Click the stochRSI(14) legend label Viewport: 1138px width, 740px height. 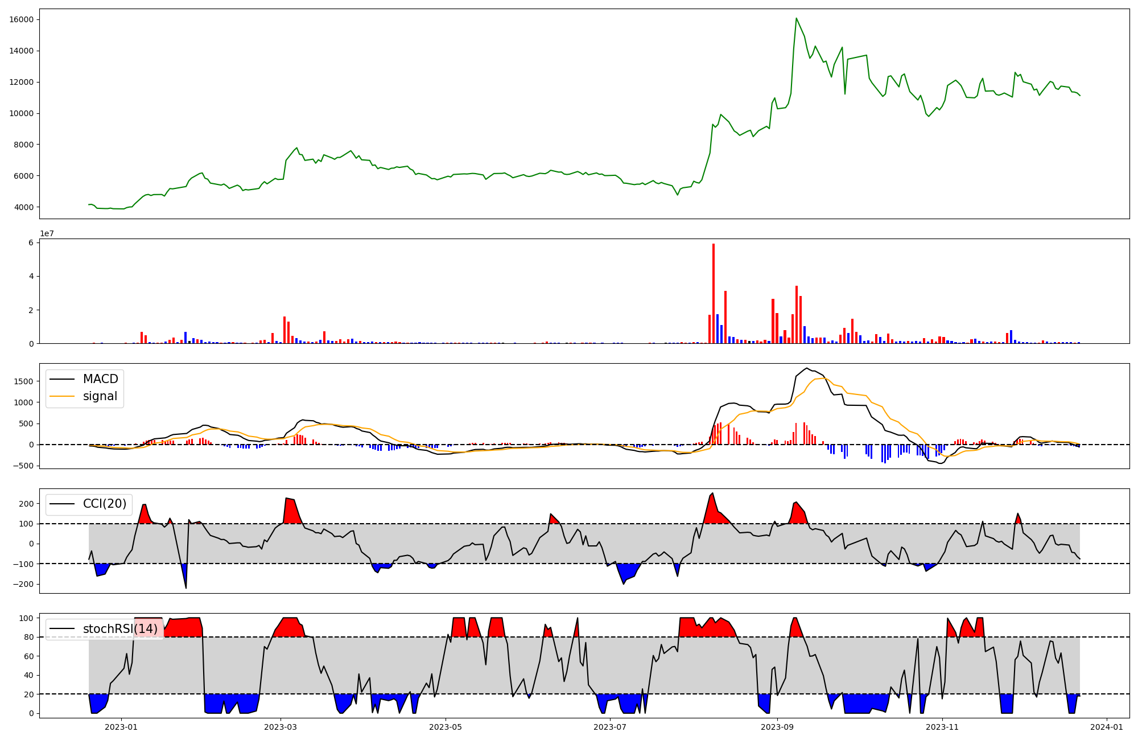120,629
